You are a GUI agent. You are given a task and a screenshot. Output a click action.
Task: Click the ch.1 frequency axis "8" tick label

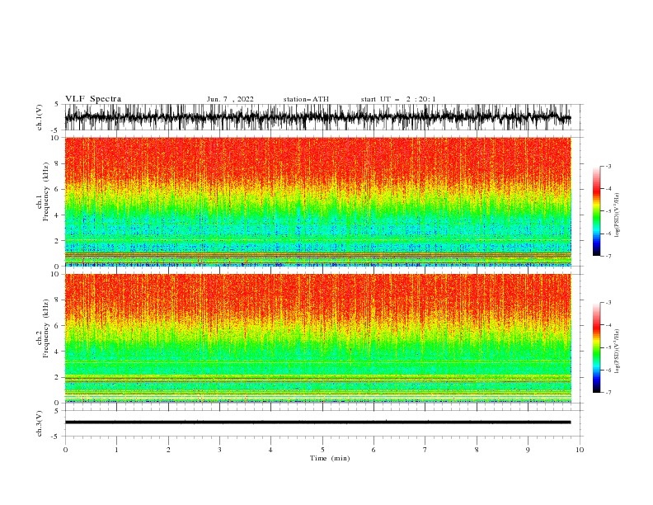coord(57,163)
